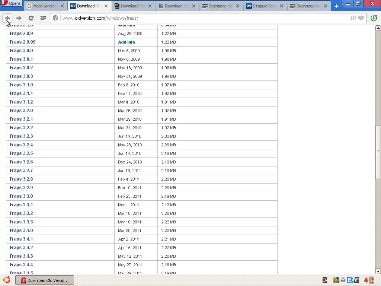The width and height of the screenshot is (381, 286).
Task: Switch to 'Download Fr' tab with monitor favicon
Action: coord(132,6)
